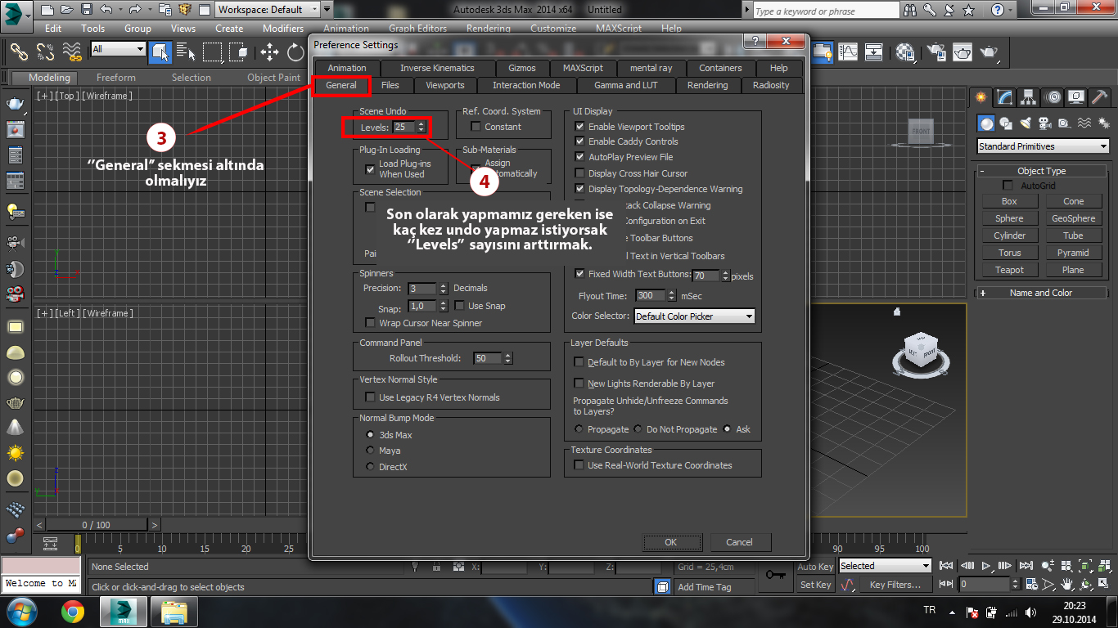Image resolution: width=1118 pixels, height=628 pixels.
Task: Select the Cameras category icon
Action: pos(1044,123)
